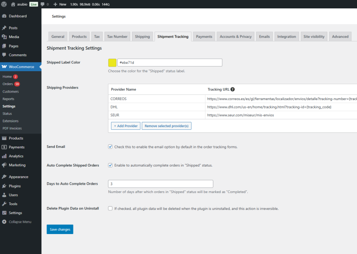Open the asubio site home icon
Image resolution: width=357 pixels, height=254 pixels.
point(13,4)
